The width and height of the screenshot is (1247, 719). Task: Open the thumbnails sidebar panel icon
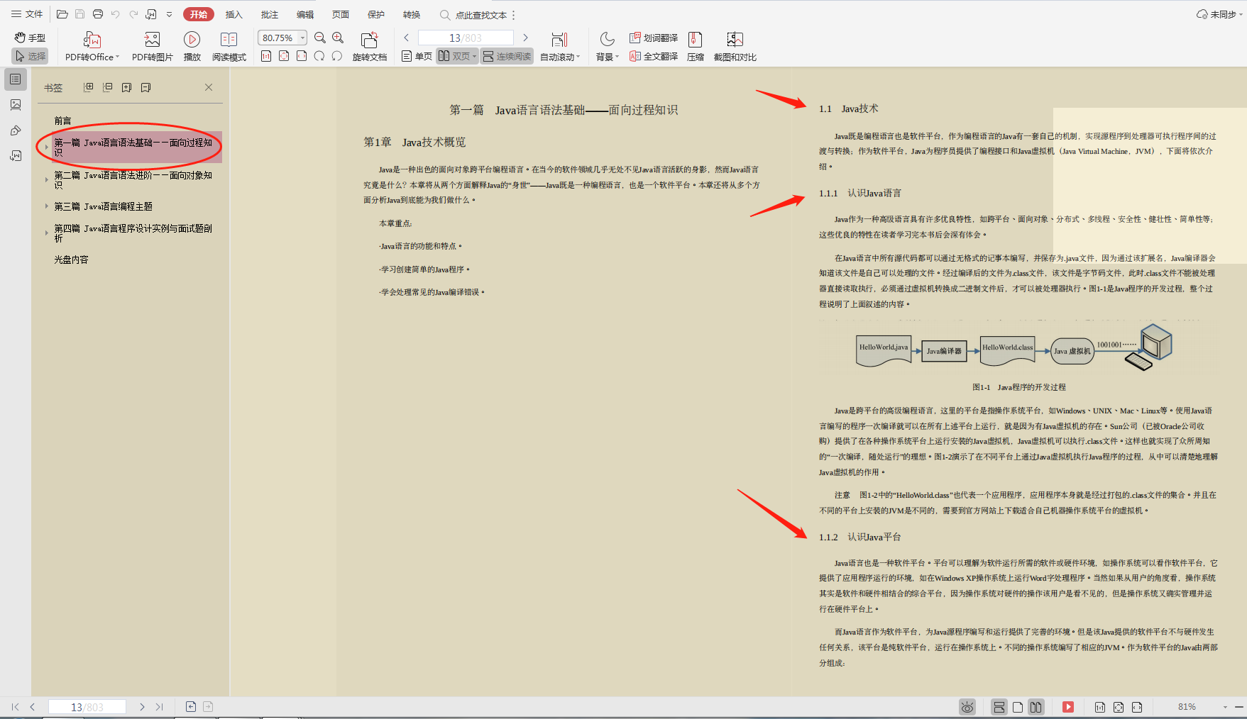click(16, 105)
